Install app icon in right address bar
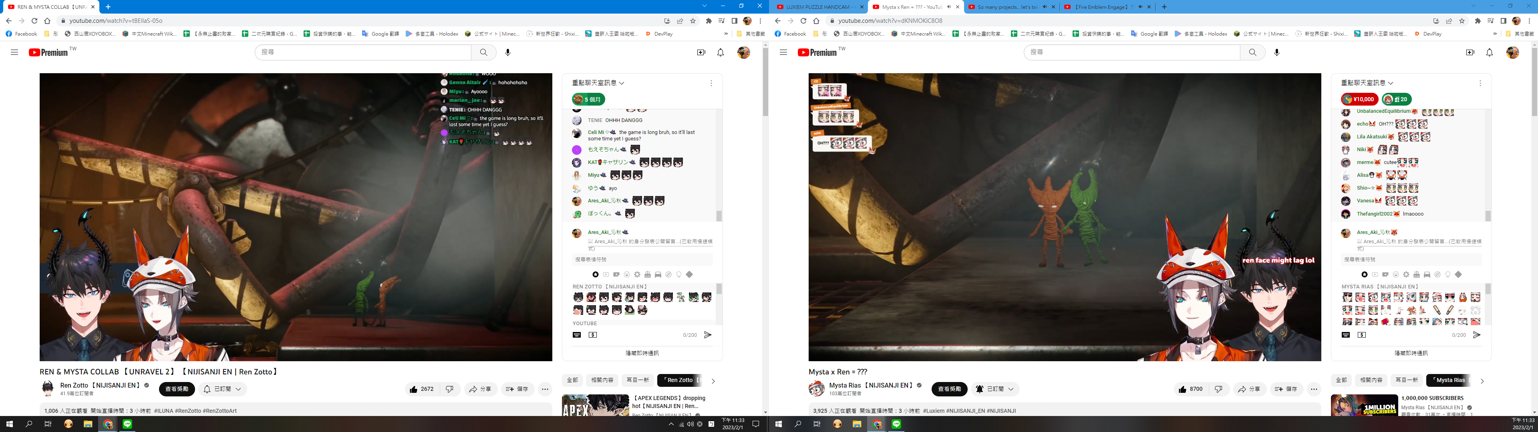The image size is (1538, 432). [1436, 21]
